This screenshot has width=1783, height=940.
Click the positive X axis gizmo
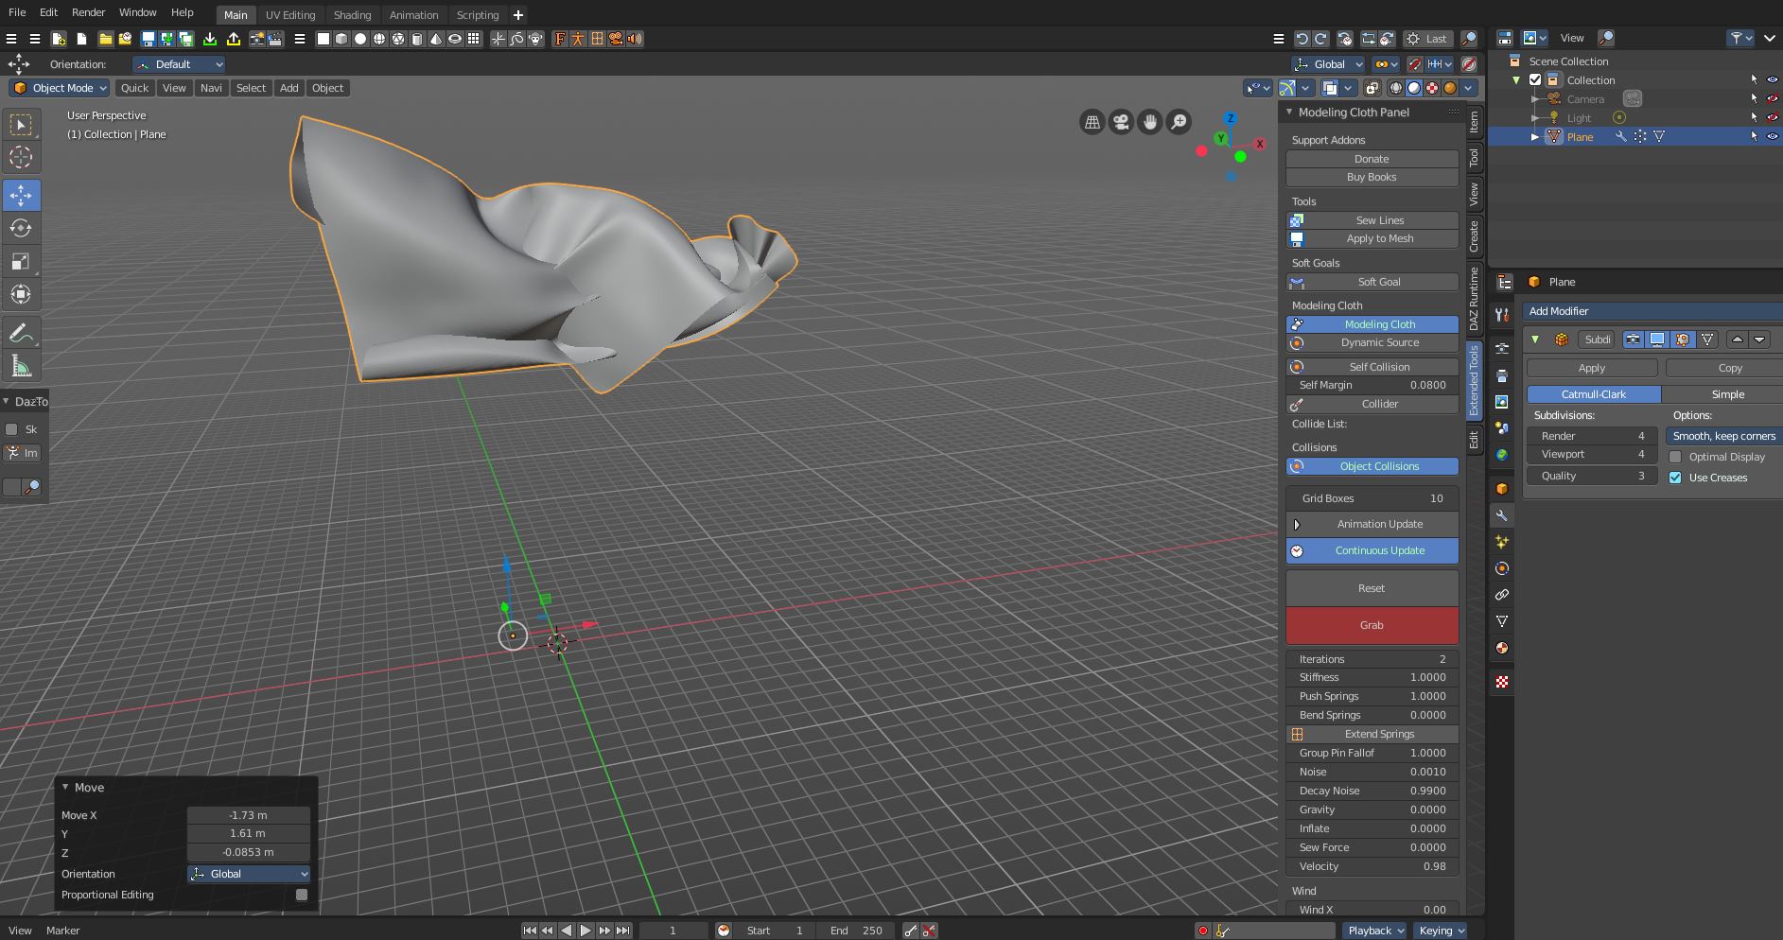[x=1260, y=144]
